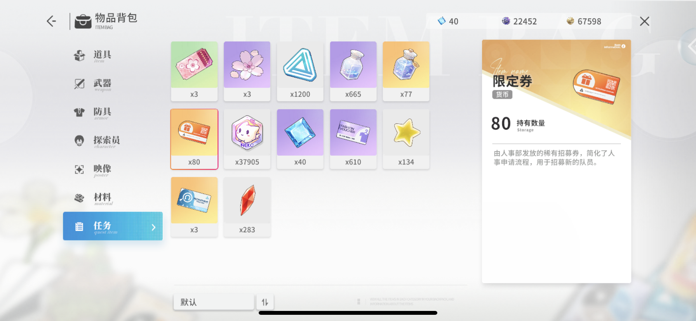Image resolution: width=696 pixels, height=321 pixels.
Task: Click the item information icon in detail panel
Action: click(623, 46)
